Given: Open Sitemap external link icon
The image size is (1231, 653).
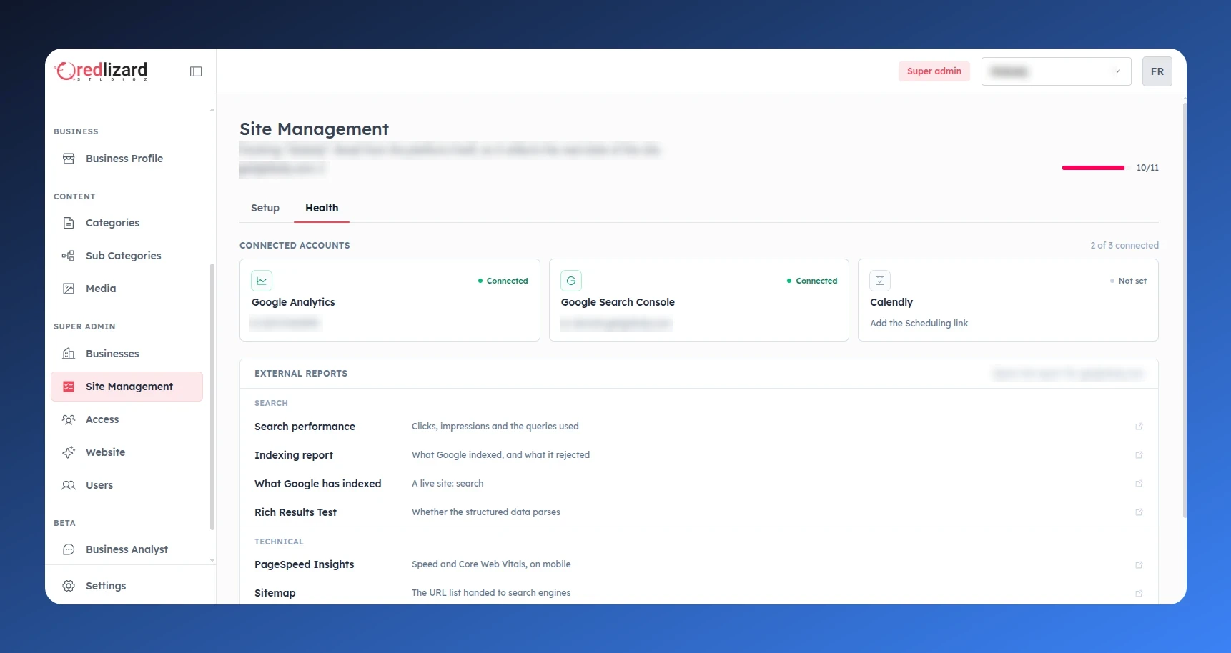Looking at the screenshot, I should (x=1139, y=593).
